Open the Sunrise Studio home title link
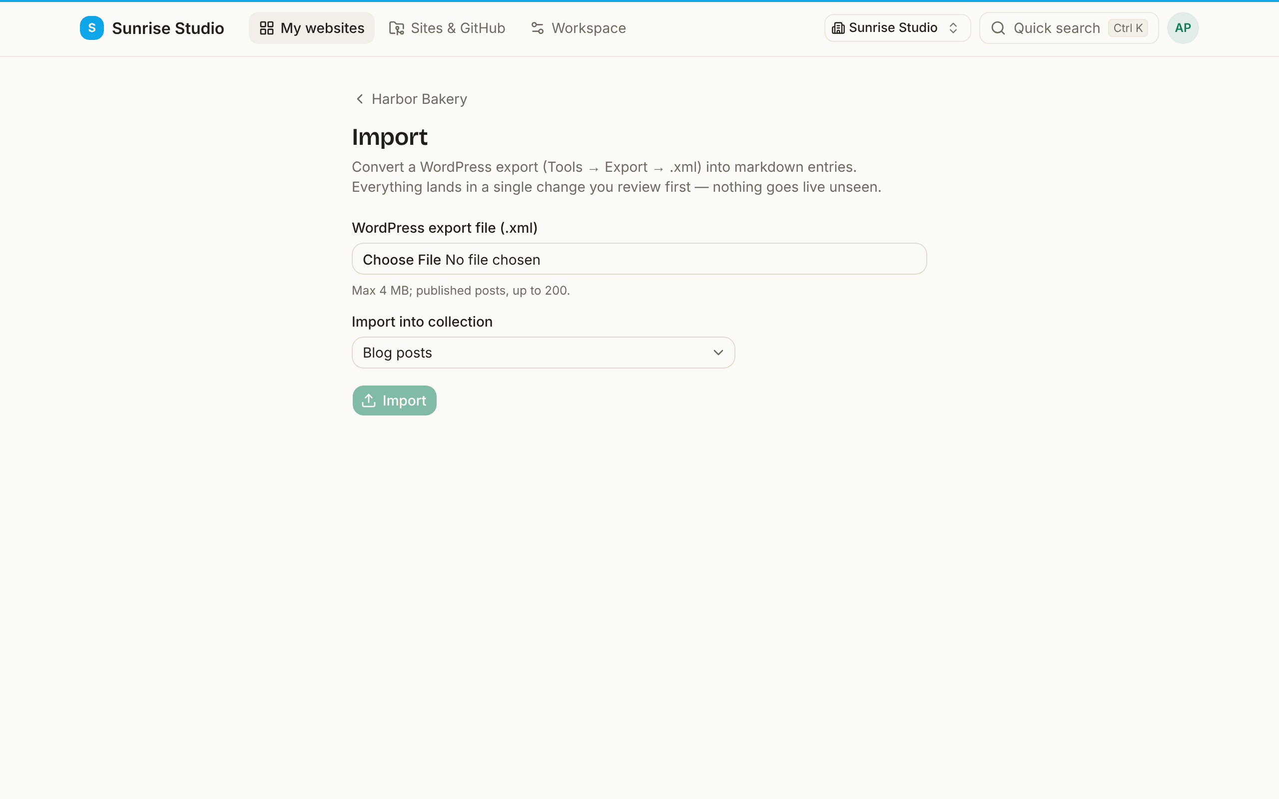Screen dimensions: 1279x799 167,28
